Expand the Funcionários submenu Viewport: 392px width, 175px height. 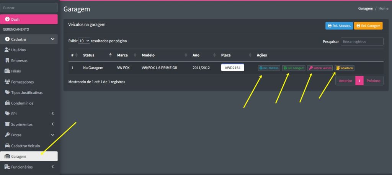tap(52, 167)
